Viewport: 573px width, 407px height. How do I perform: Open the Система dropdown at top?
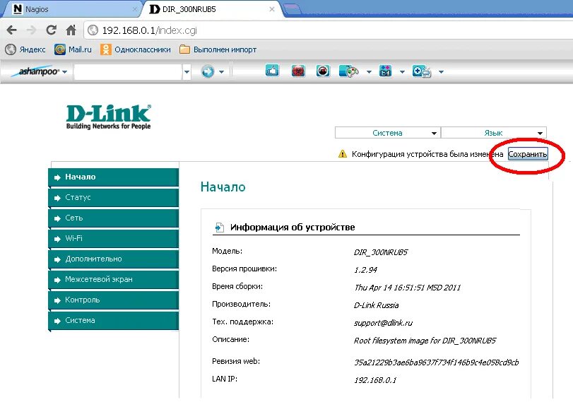click(388, 133)
